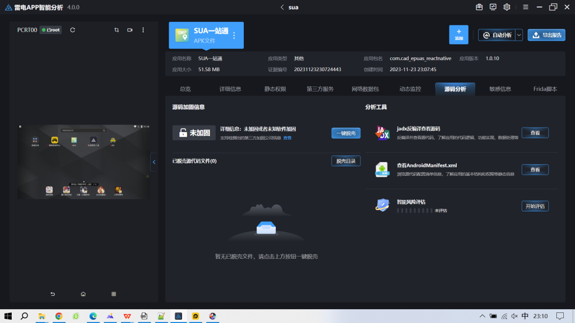Refresh the PCRT00 device connection
The height and width of the screenshot is (323, 575).
click(x=72, y=30)
